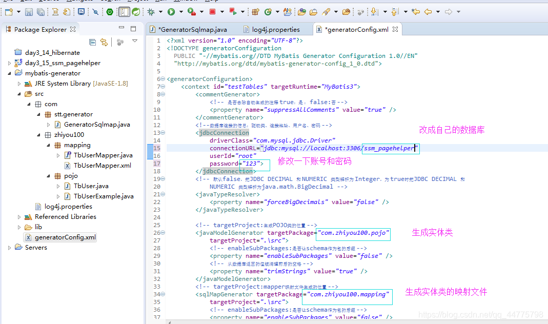Image resolution: width=548 pixels, height=324 pixels.
Task: Toggle the line numbers icon in toolbar
Action: pyautogui.click(x=124, y=12)
